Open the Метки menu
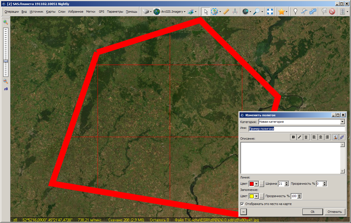Screen dimensions: 351x223 pyautogui.click(x=91, y=12)
